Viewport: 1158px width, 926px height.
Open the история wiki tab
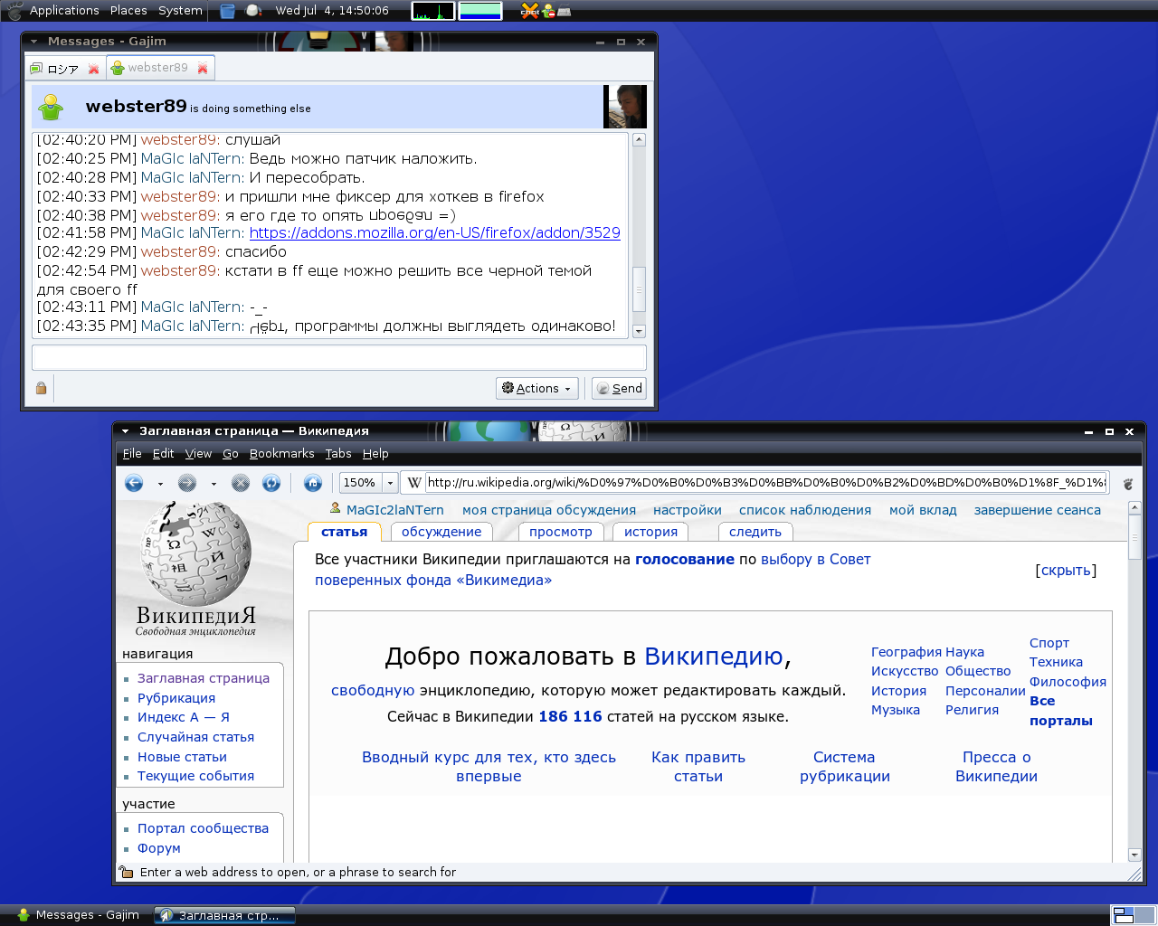click(650, 532)
